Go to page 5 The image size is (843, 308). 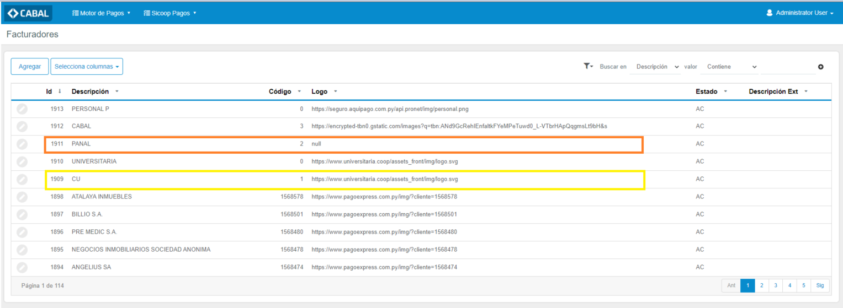[x=804, y=285]
